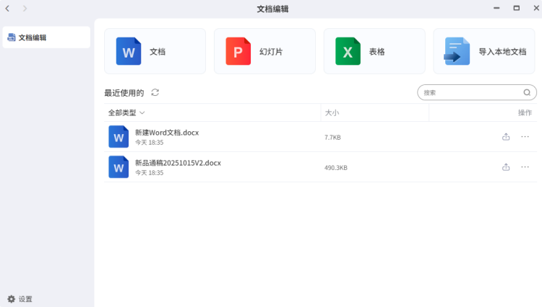Share the 新建Word文档.docx file

click(x=506, y=137)
